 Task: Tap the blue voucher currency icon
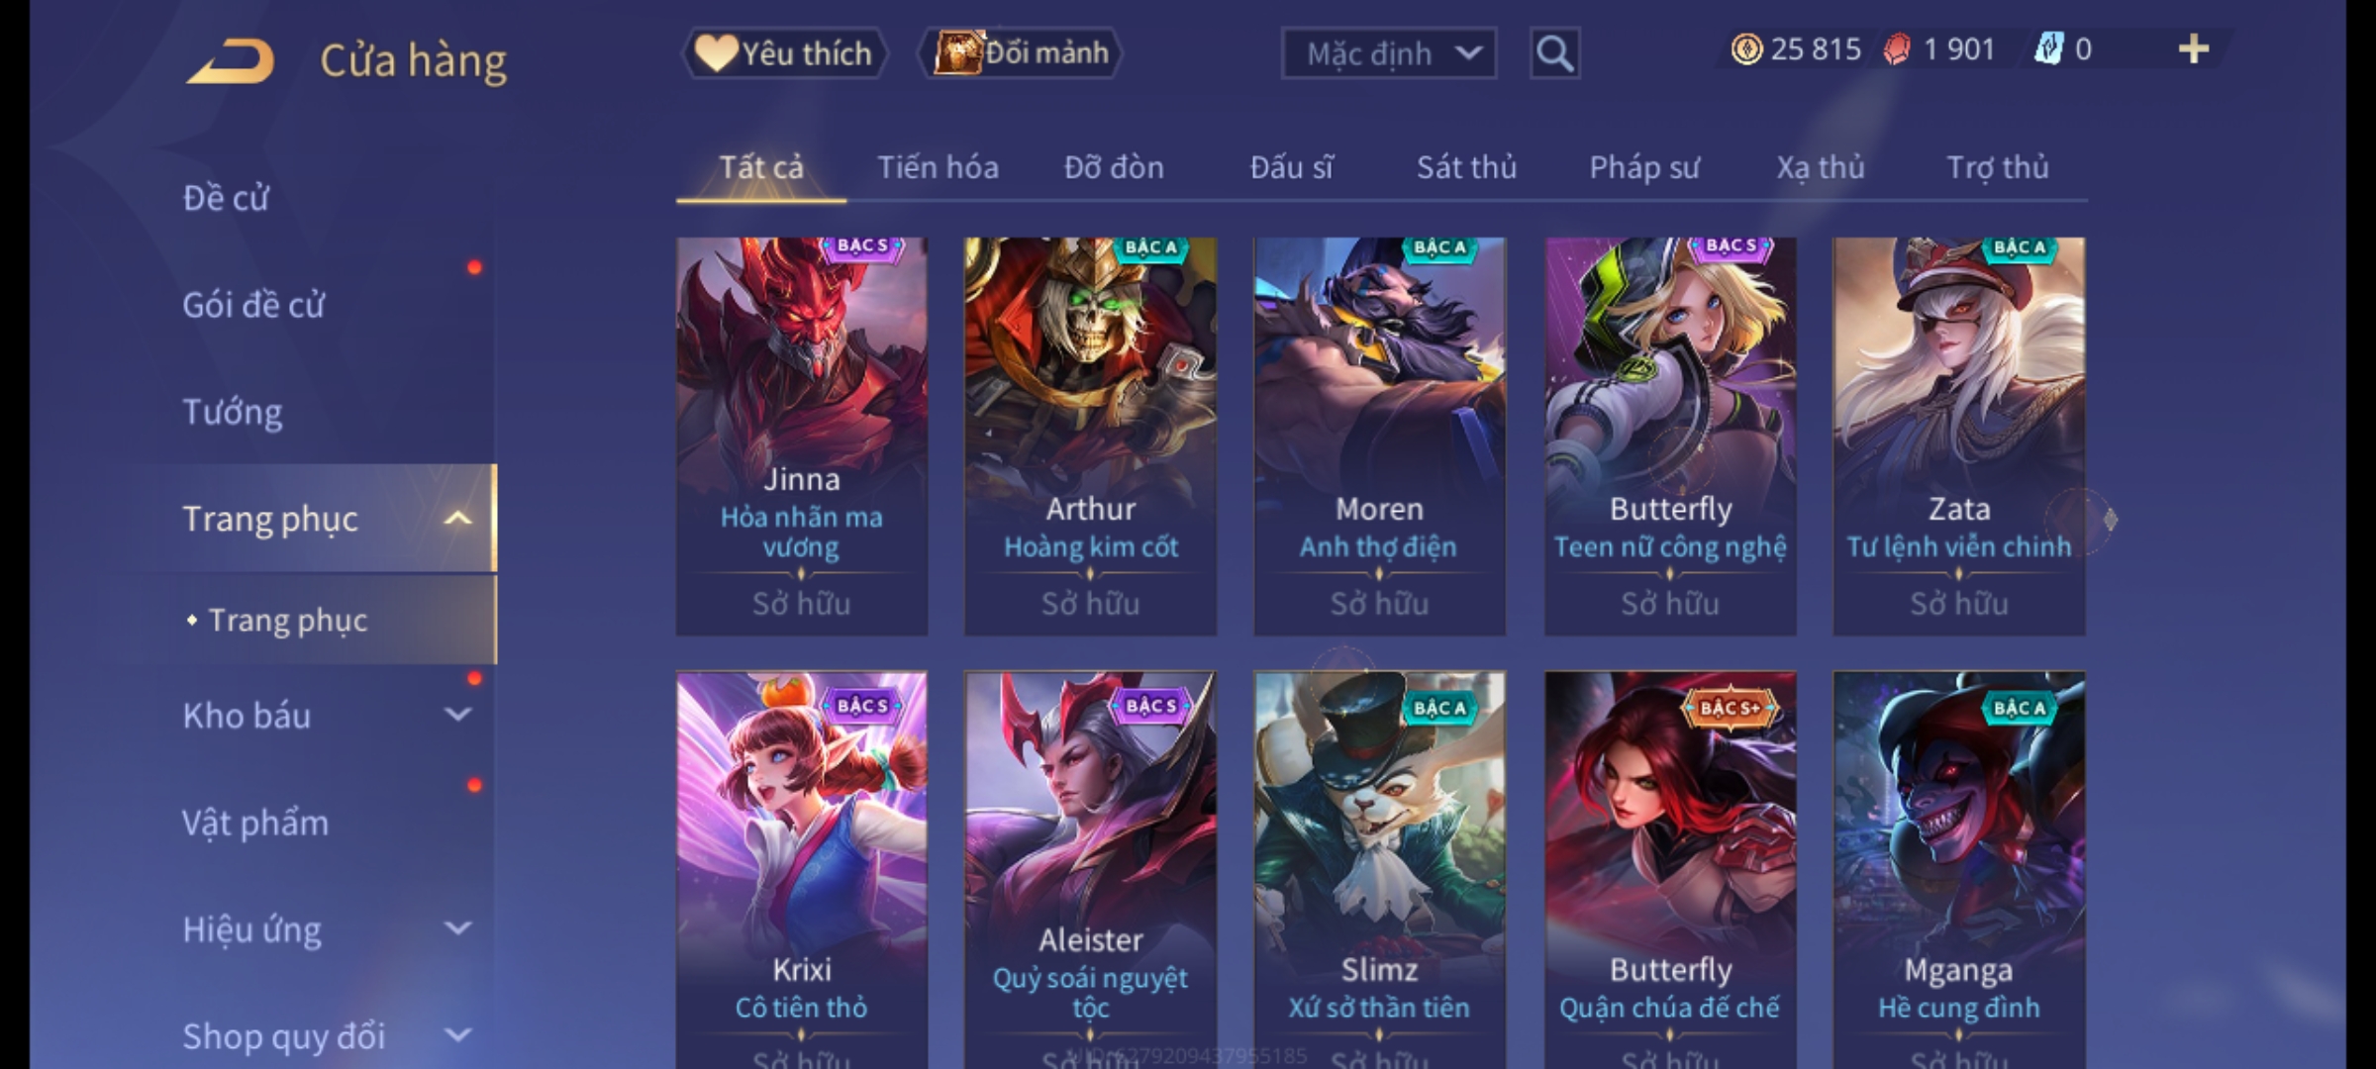2047,49
